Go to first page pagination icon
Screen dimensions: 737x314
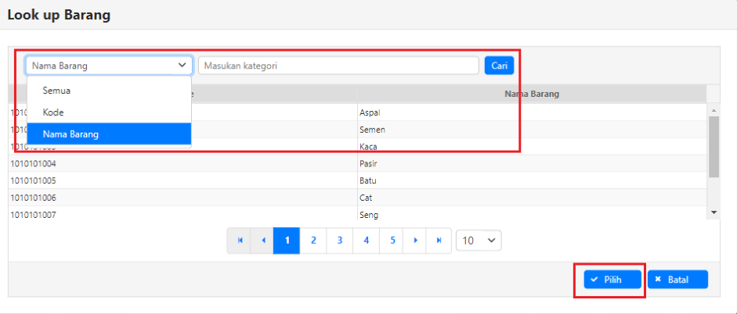point(240,241)
